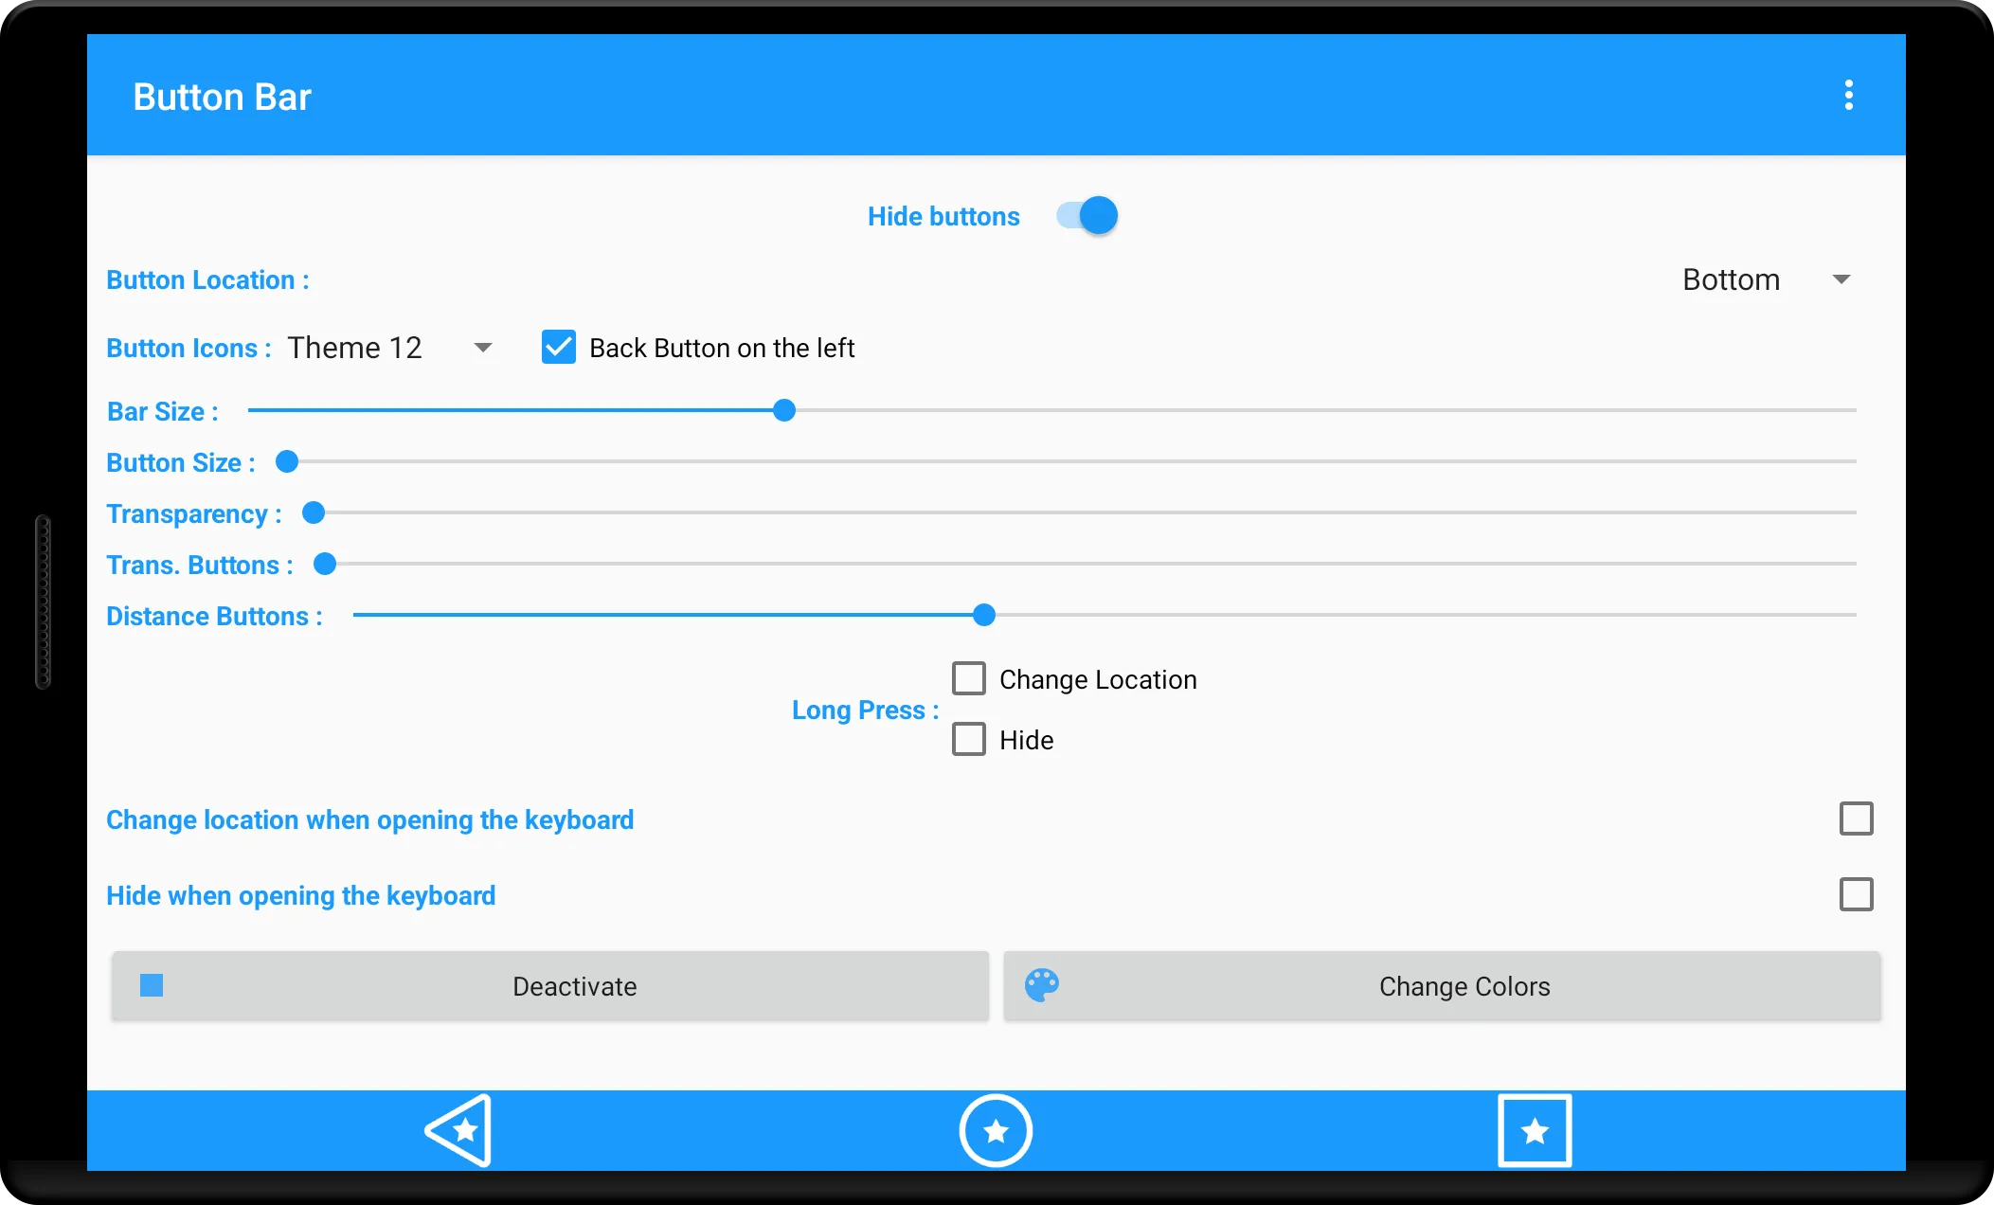Click the back navigation button icon
This screenshot has height=1205, width=1994.
coord(458,1131)
